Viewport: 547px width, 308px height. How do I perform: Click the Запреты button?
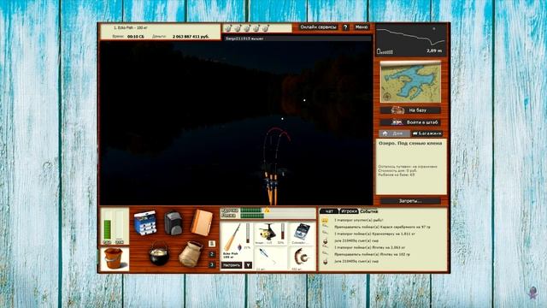coord(410,201)
